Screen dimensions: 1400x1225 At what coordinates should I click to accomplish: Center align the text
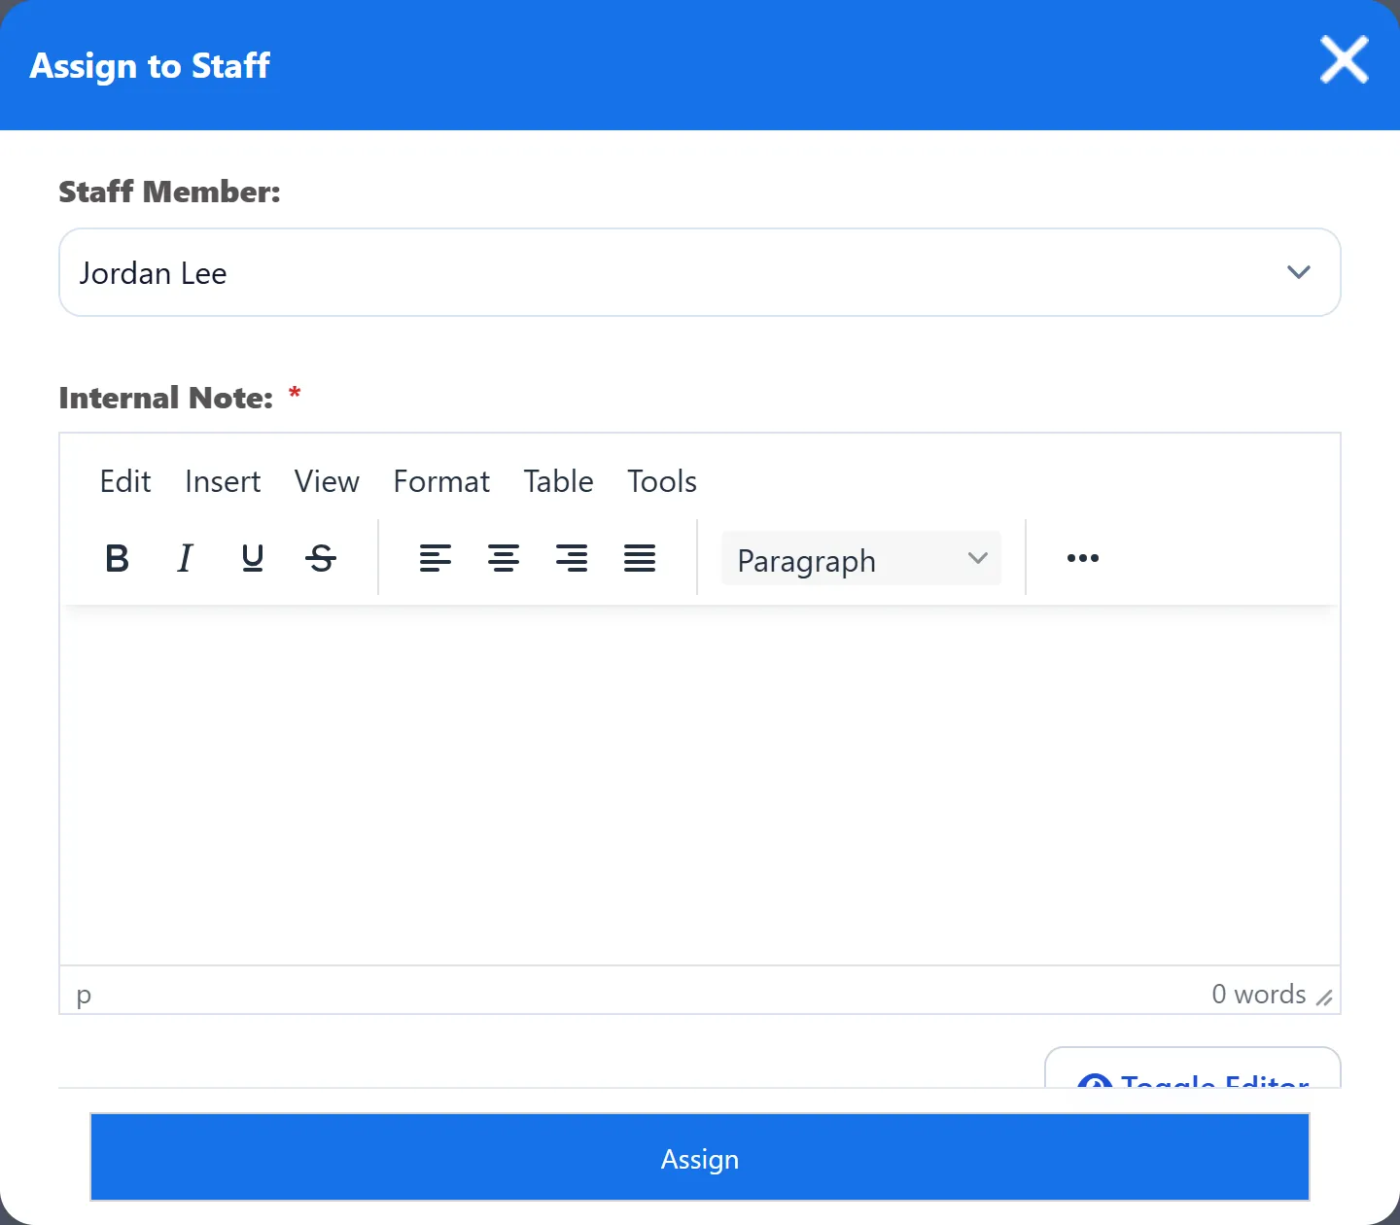pyautogui.click(x=504, y=558)
